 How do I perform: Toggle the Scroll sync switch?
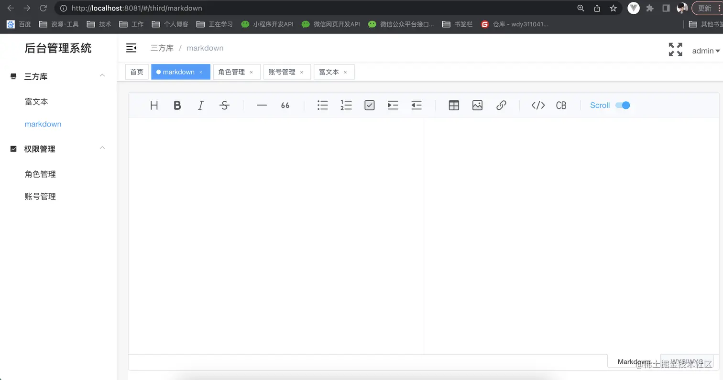pyautogui.click(x=623, y=106)
